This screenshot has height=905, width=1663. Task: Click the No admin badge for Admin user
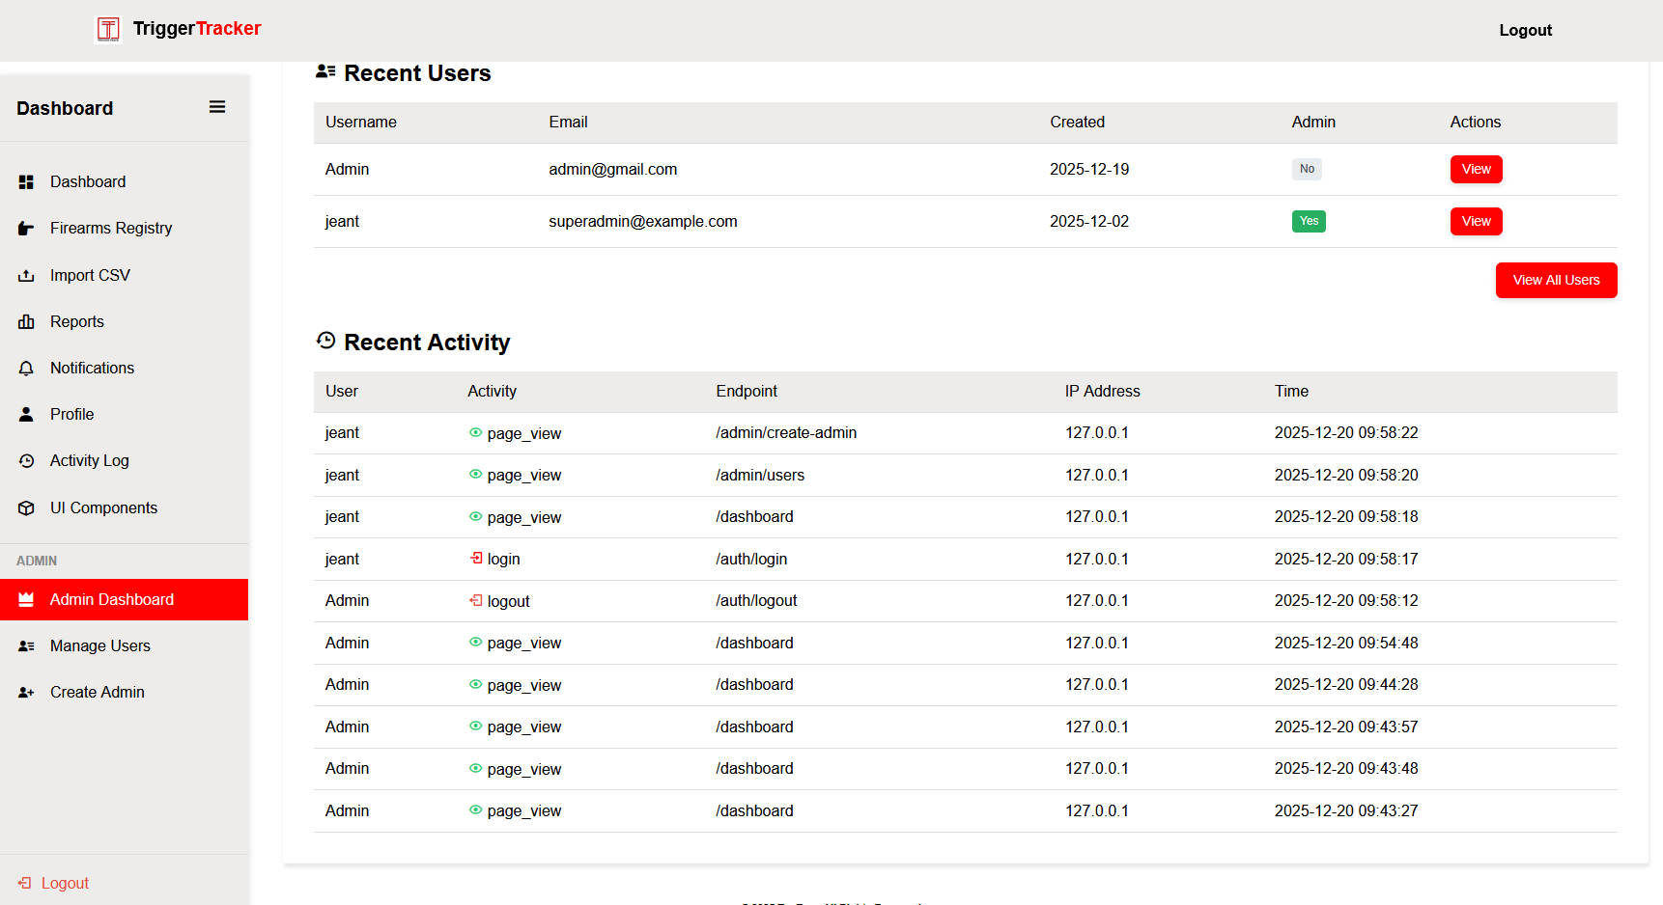[1307, 169]
